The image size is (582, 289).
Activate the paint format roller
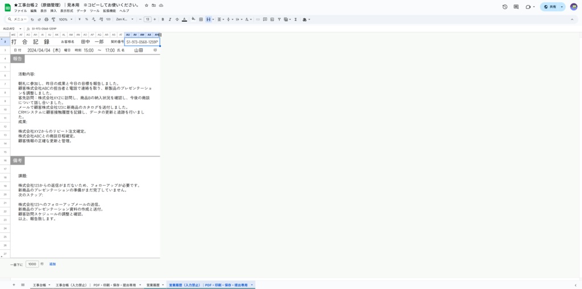pyautogui.click(x=53, y=19)
